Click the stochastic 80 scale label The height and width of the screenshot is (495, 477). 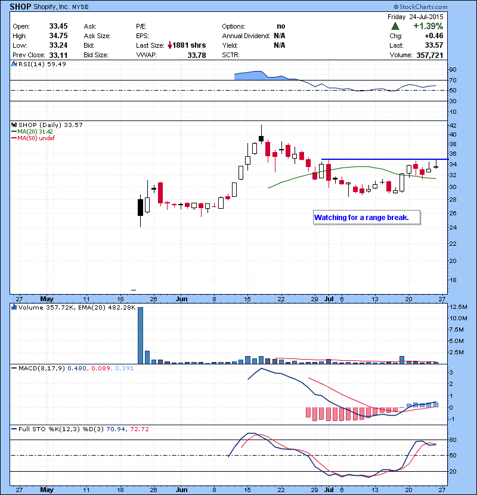click(453, 440)
